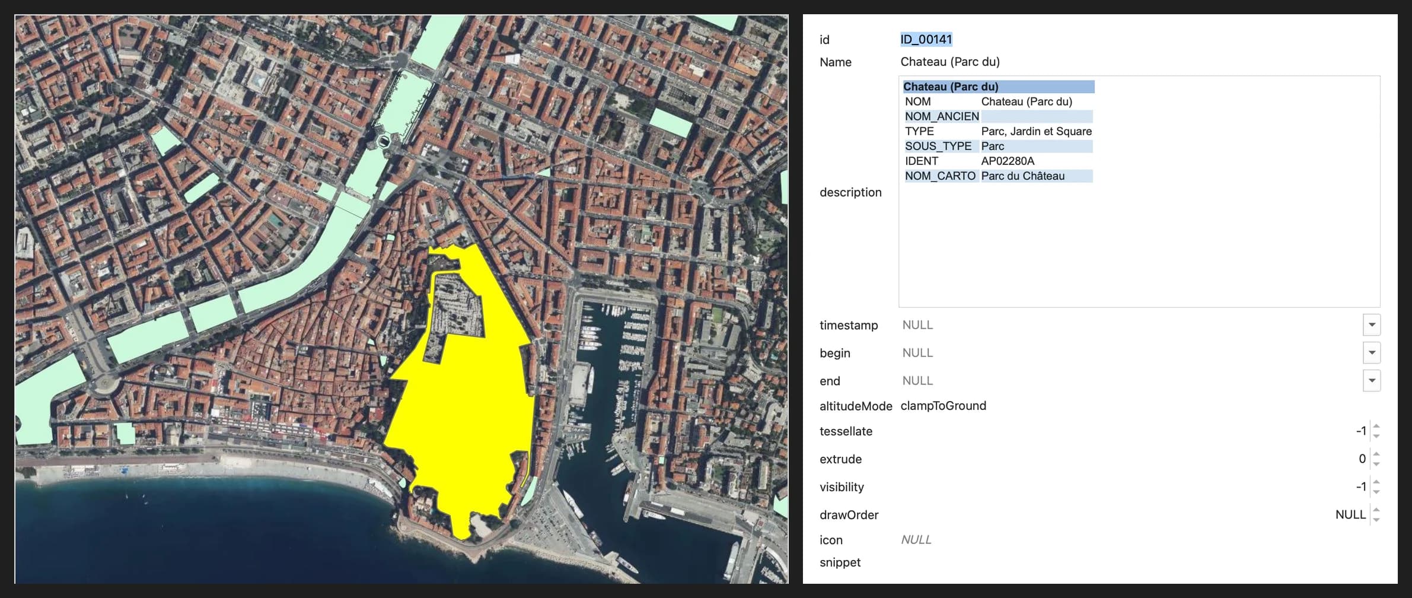Click the timestamp NULL field

1130,325
